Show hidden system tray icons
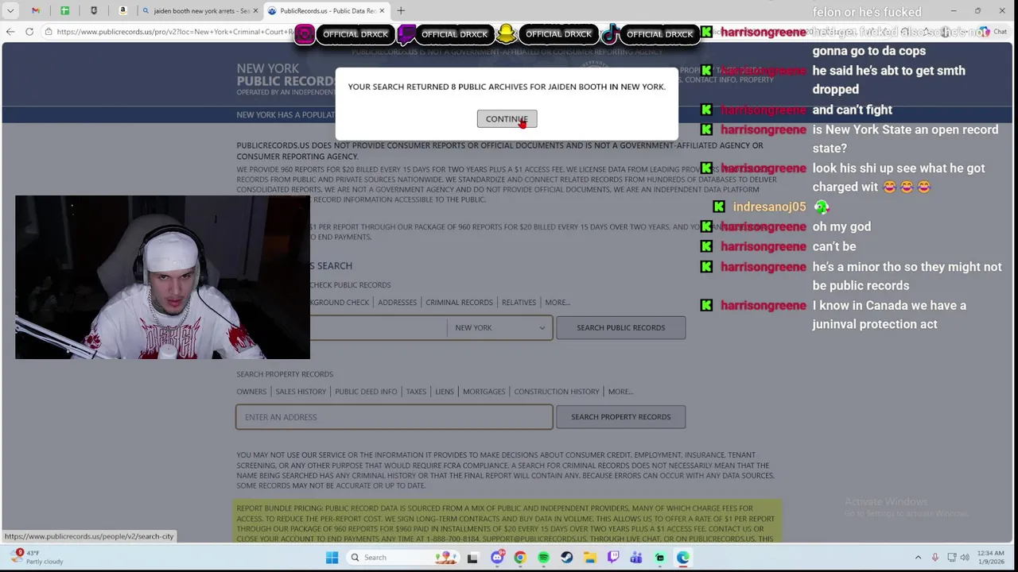 coord(918,557)
